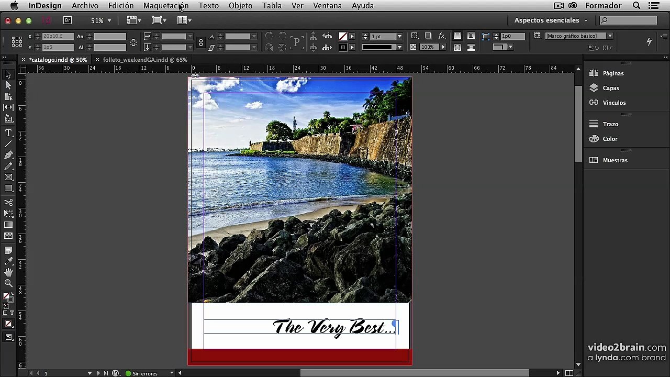
Task: Click the help search field
Action: click(628, 20)
